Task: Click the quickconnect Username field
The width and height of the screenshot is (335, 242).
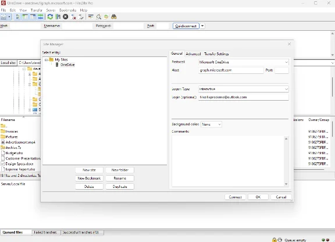Action: tap(77, 26)
